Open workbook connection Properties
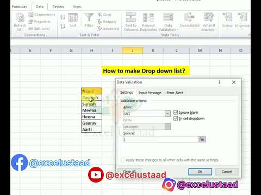Screen dimensions: 261x195 [40, 22]
